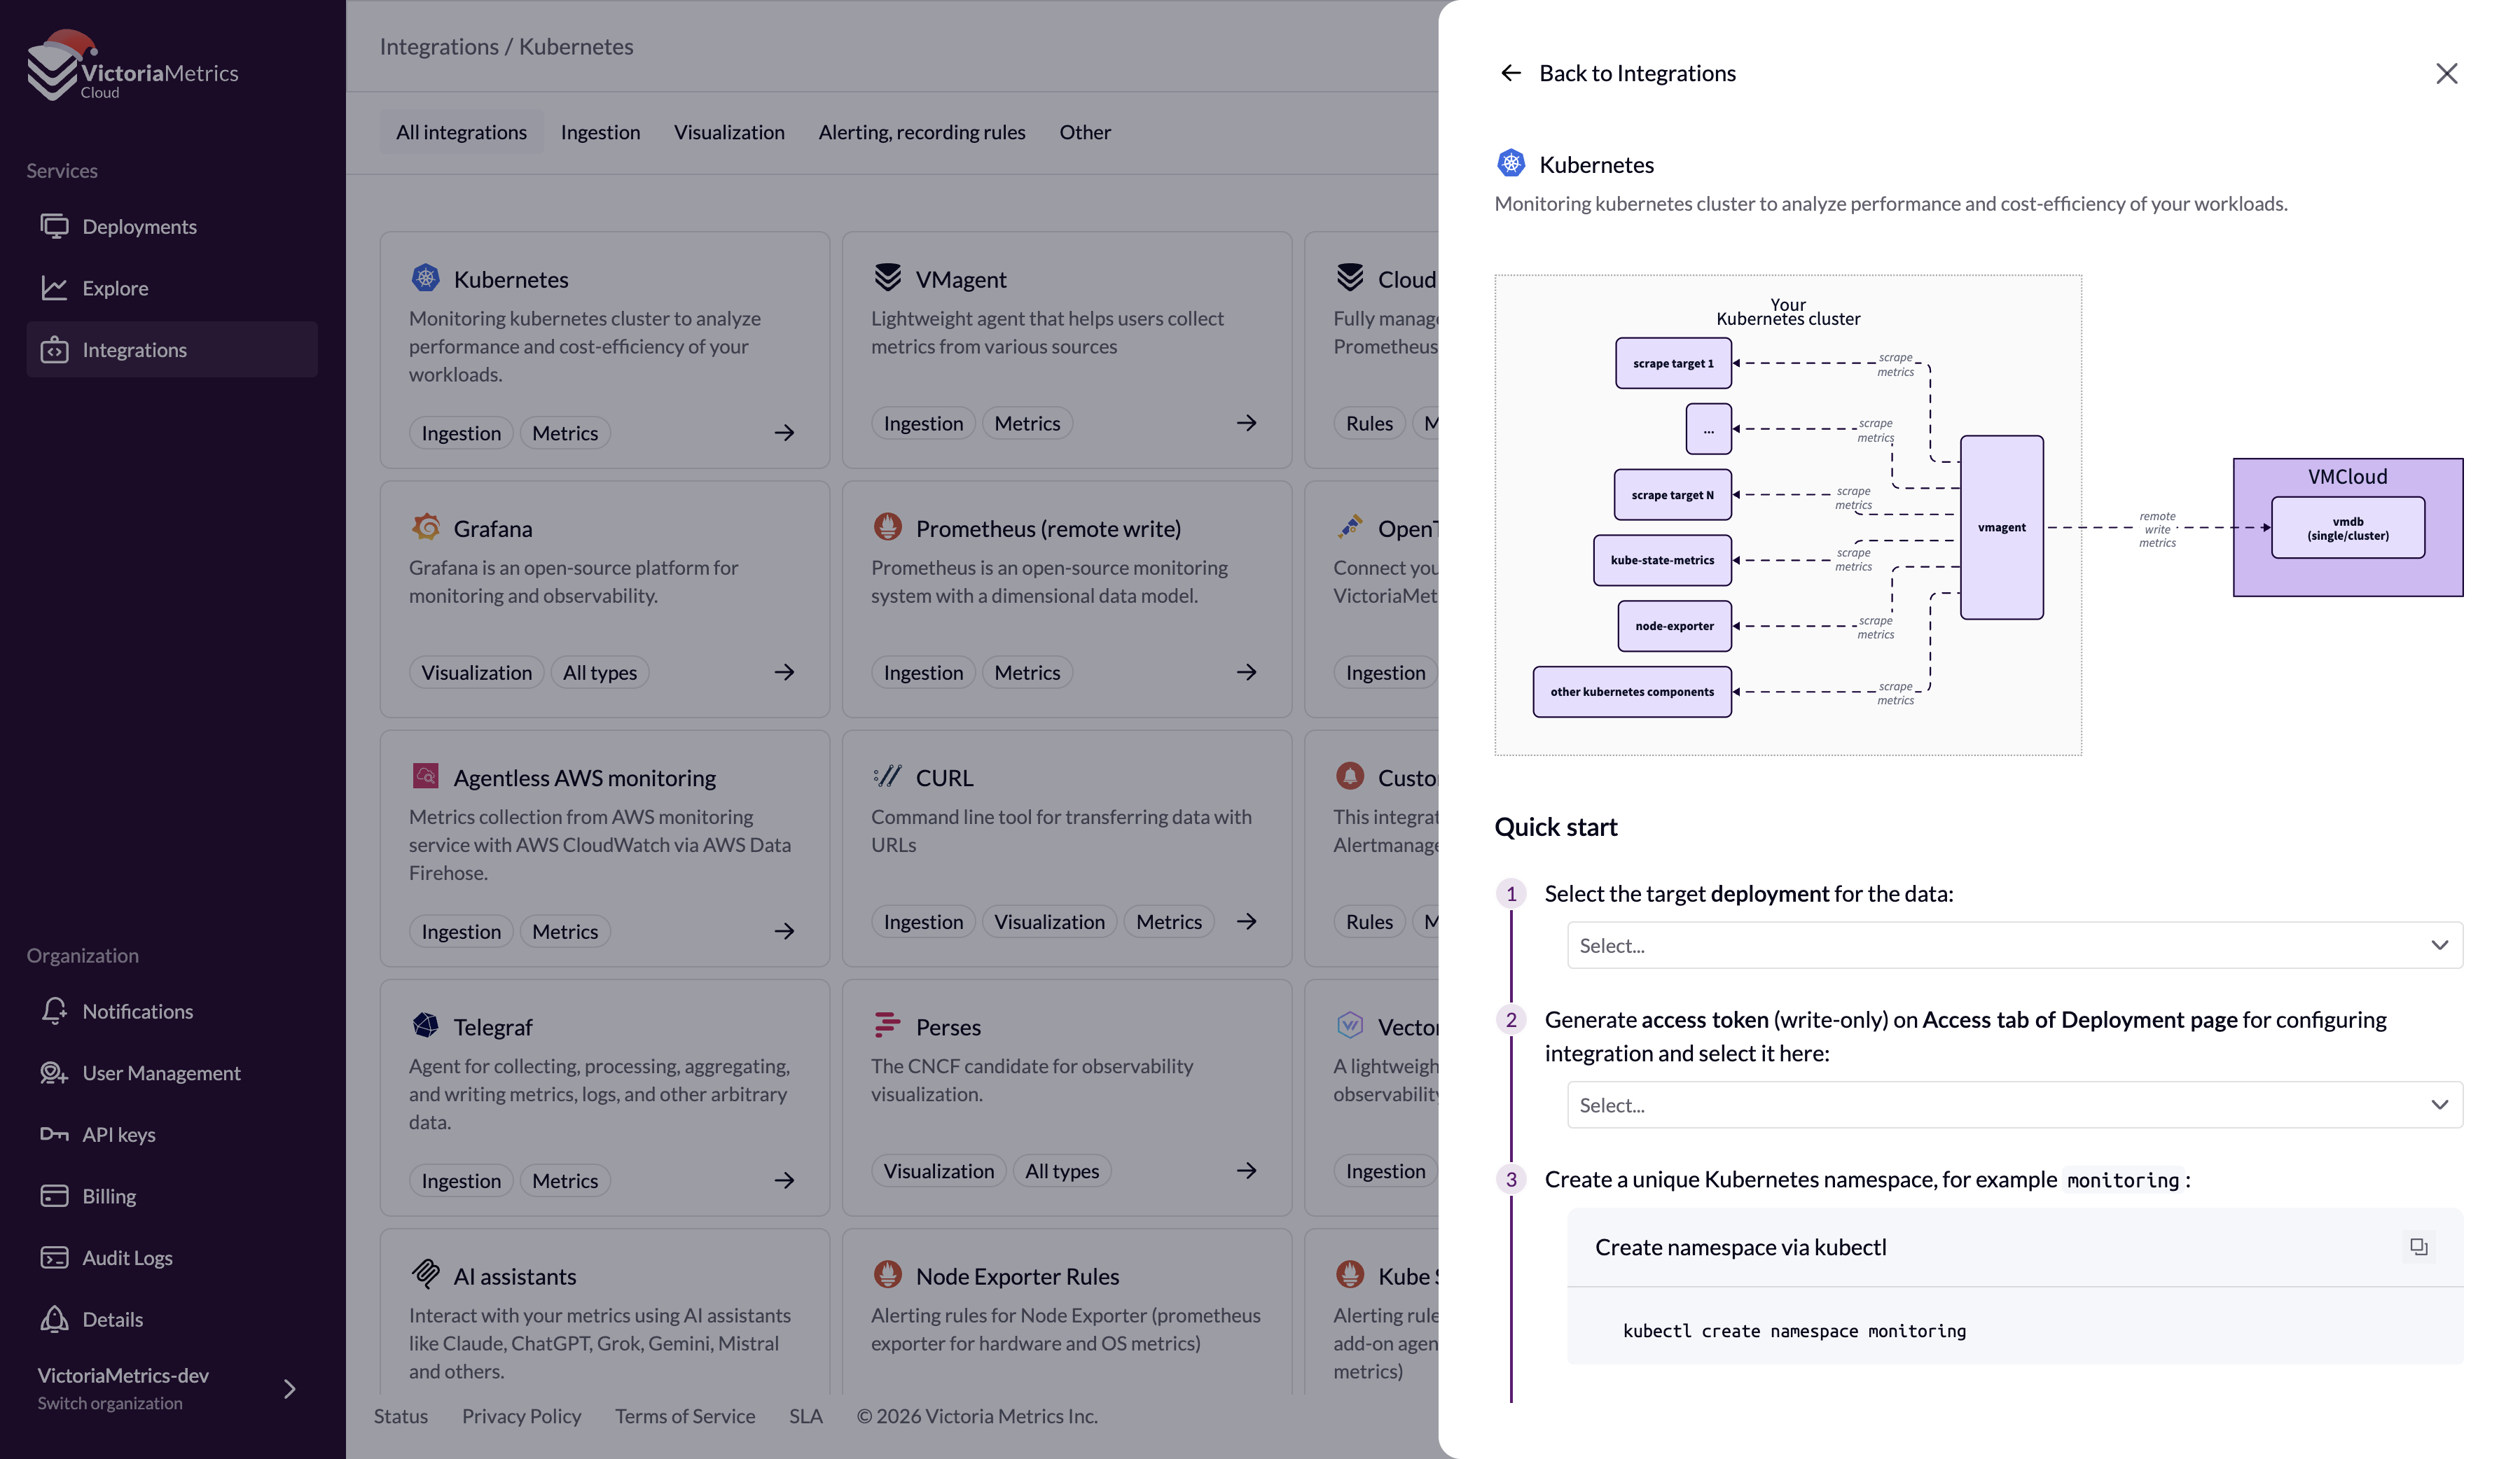Open the Grafana integration card arrow
This screenshot has height=1459, width=2520.
click(784, 673)
